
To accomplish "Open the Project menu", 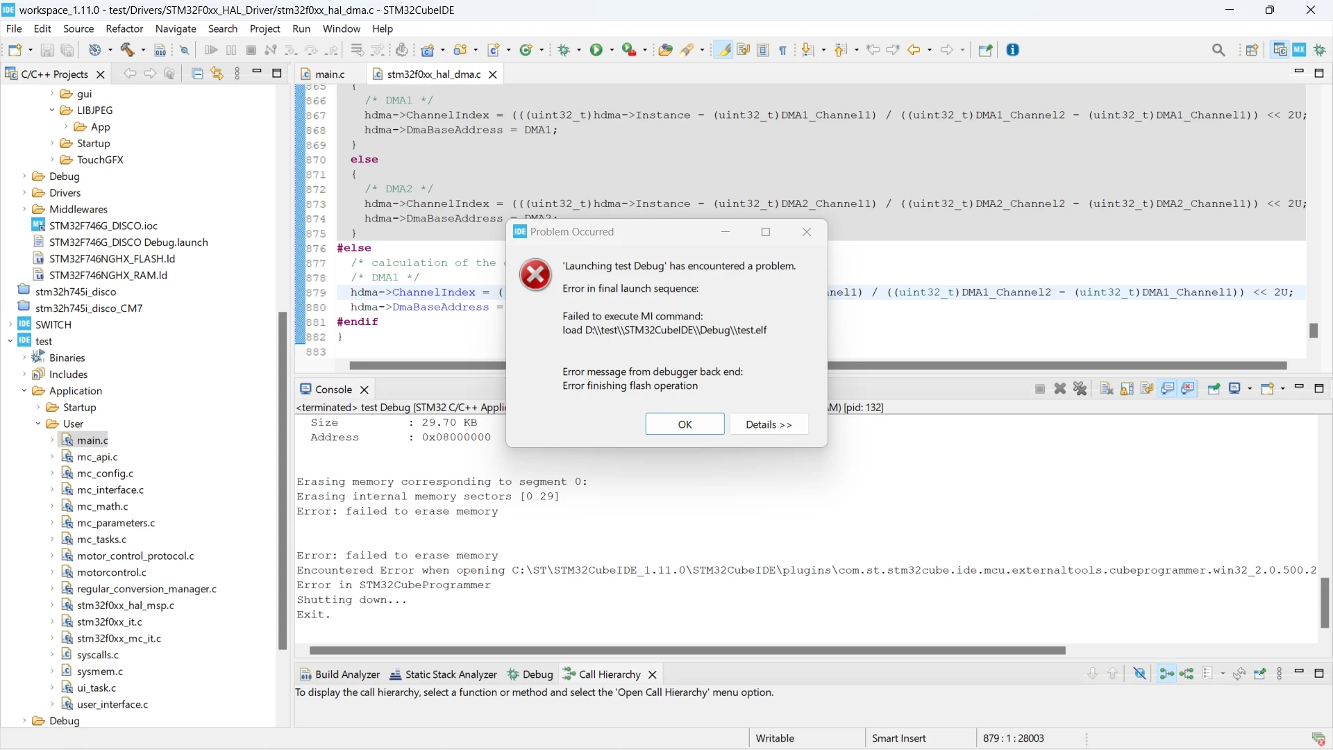I will [x=265, y=28].
